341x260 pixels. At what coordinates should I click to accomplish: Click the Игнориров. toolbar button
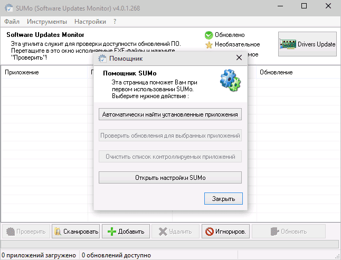coord(225,232)
